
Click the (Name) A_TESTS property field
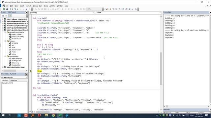(x=14, y=83)
